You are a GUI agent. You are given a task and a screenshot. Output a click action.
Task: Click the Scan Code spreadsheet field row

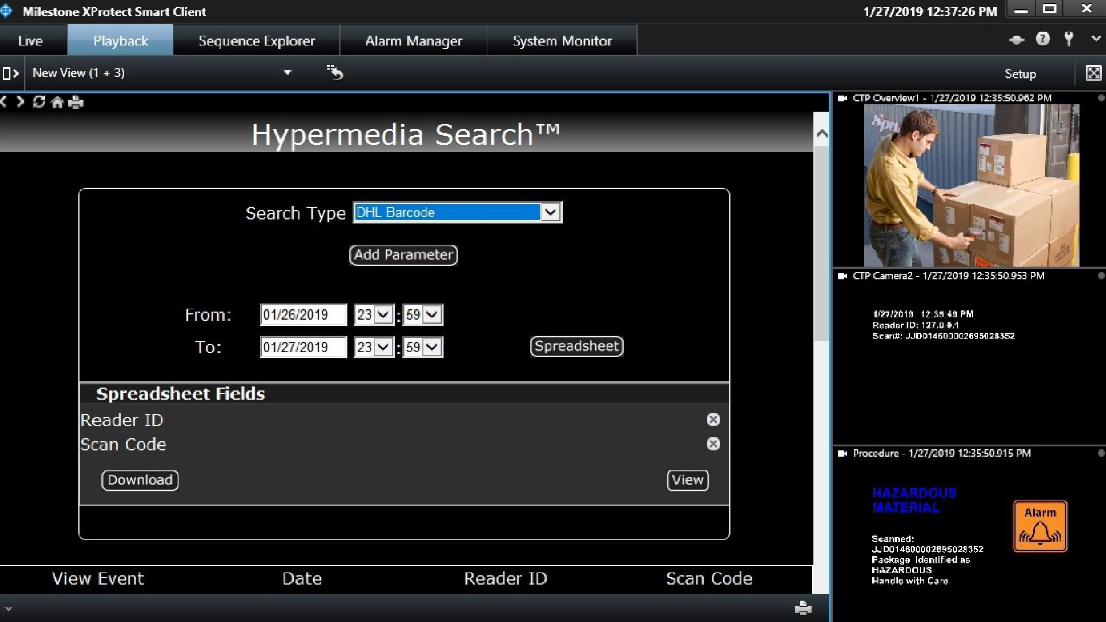click(x=404, y=444)
